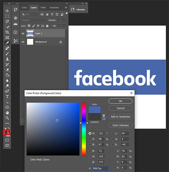169x172 pixels.
Task: Select the S saturation radio button
Action: [x=90, y=139]
